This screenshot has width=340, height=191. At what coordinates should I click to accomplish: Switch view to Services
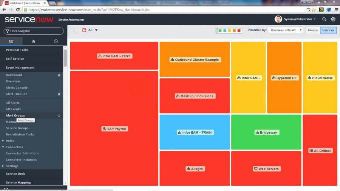tap(328, 30)
